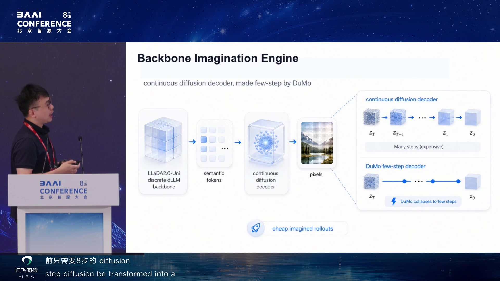Click the LLaDA2.0-Uni glass cube backbone icon
The height and width of the screenshot is (281, 500).
pyautogui.click(x=163, y=140)
